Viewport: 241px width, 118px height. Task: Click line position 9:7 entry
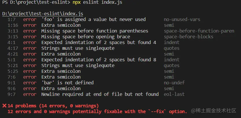tap(11, 94)
